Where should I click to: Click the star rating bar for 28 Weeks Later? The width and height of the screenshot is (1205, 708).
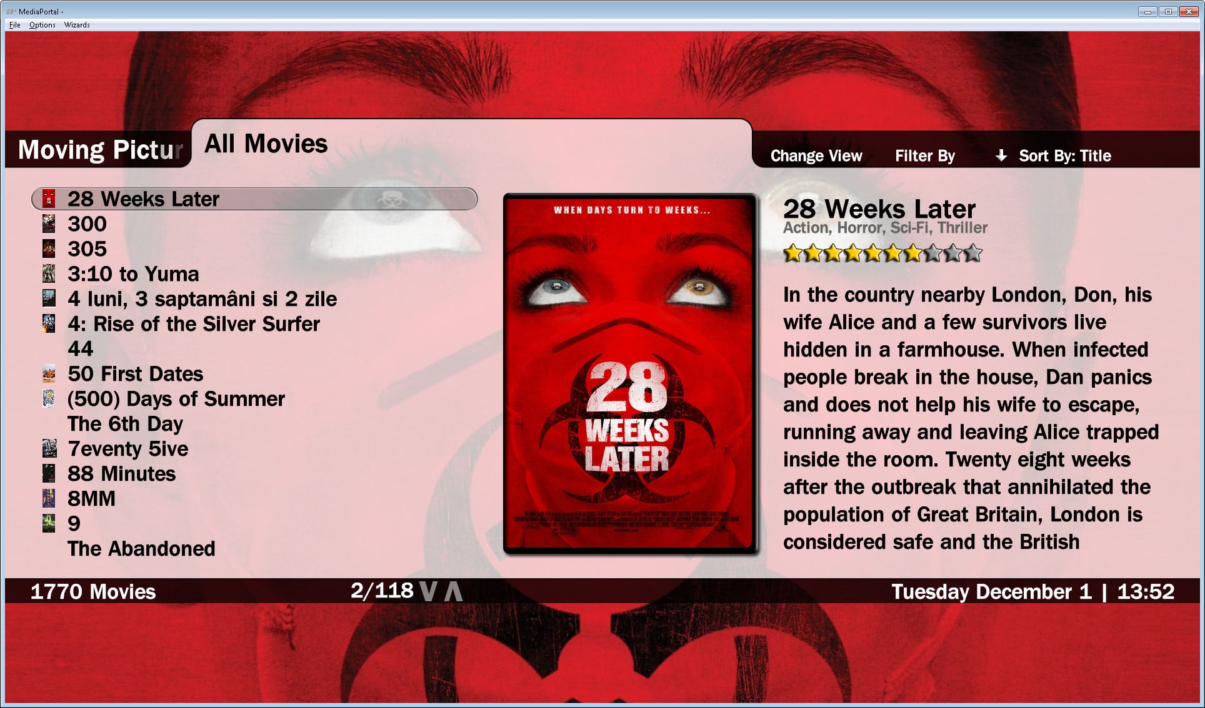(x=882, y=253)
